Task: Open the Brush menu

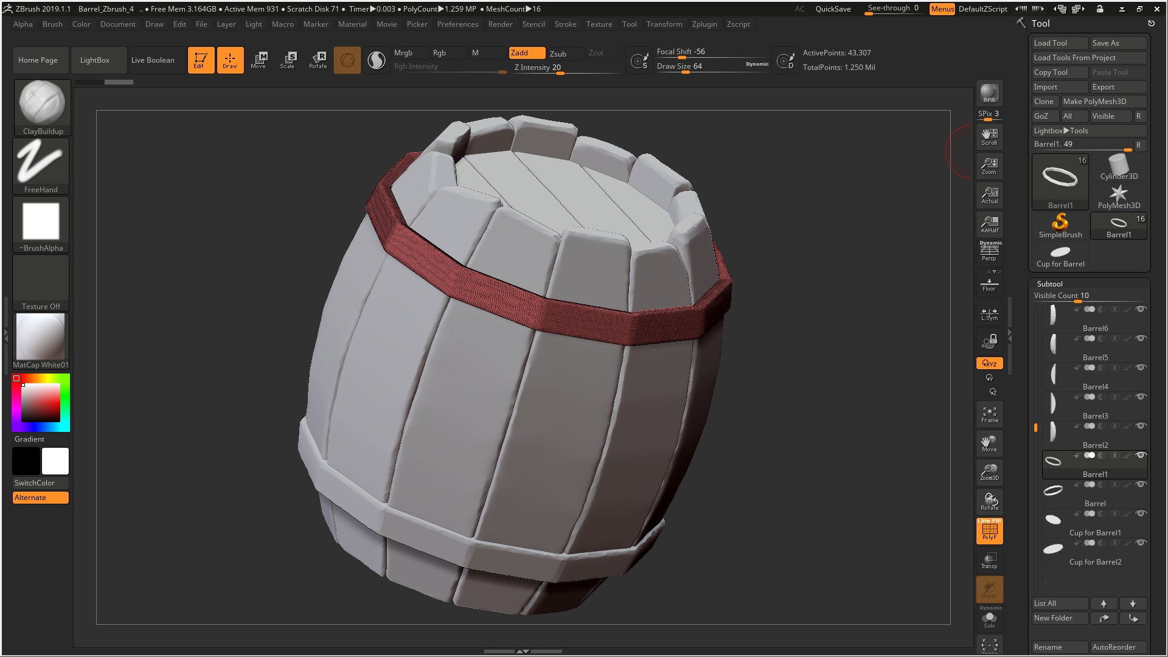Action: tap(52, 24)
